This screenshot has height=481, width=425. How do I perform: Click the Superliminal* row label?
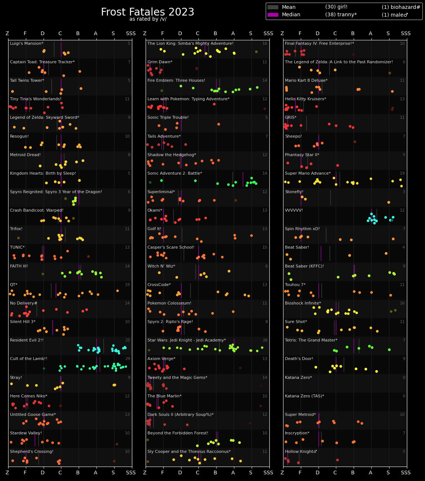[161, 192]
